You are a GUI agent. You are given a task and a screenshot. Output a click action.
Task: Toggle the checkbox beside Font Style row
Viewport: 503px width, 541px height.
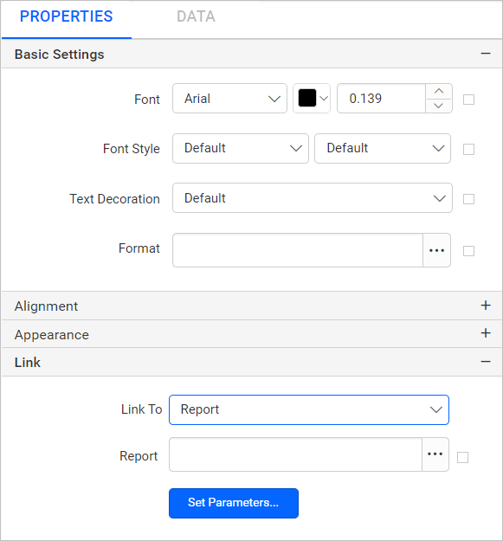[468, 150]
